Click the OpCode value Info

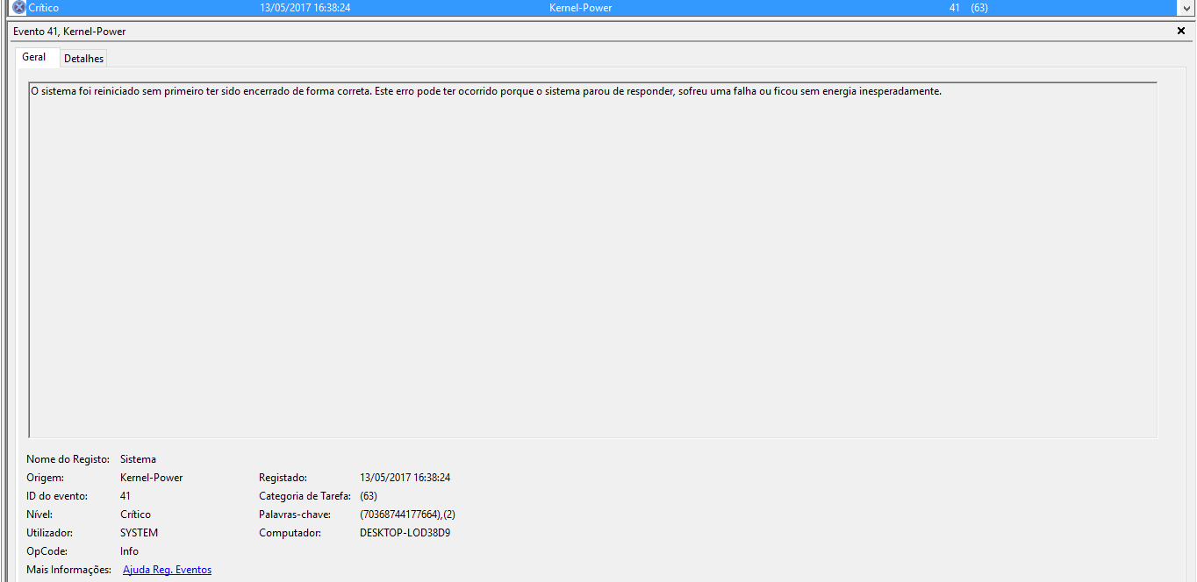pos(129,551)
